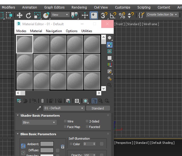Open the Rendering menu
The image size is (182, 156).
click(79, 7)
